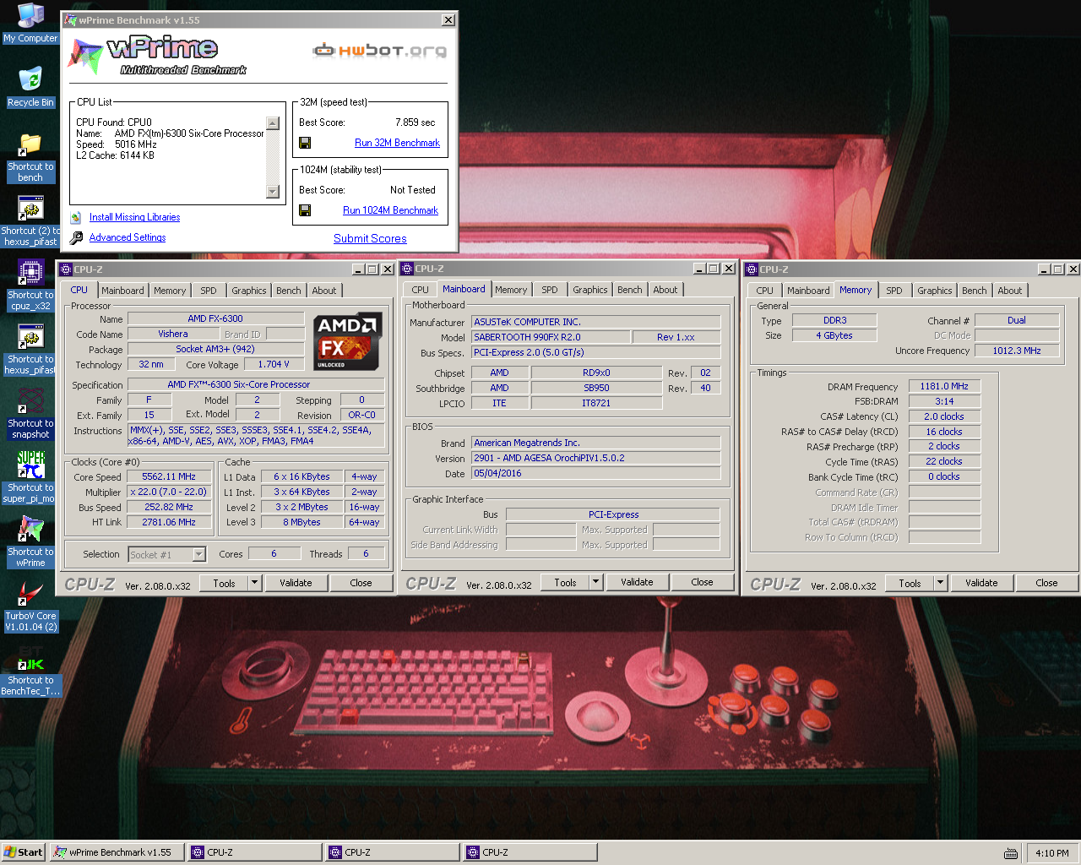Click the Core Speed value 5562.11 MHz
Image resolution: width=1081 pixels, height=865 pixels.
click(169, 477)
